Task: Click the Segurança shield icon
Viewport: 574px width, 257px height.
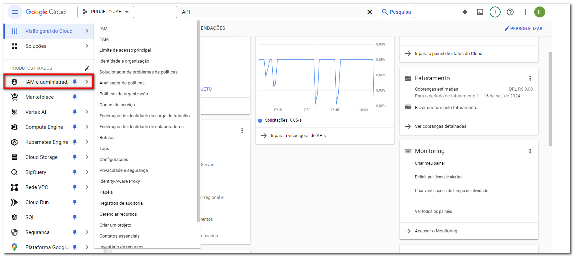Action: point(14,232)
